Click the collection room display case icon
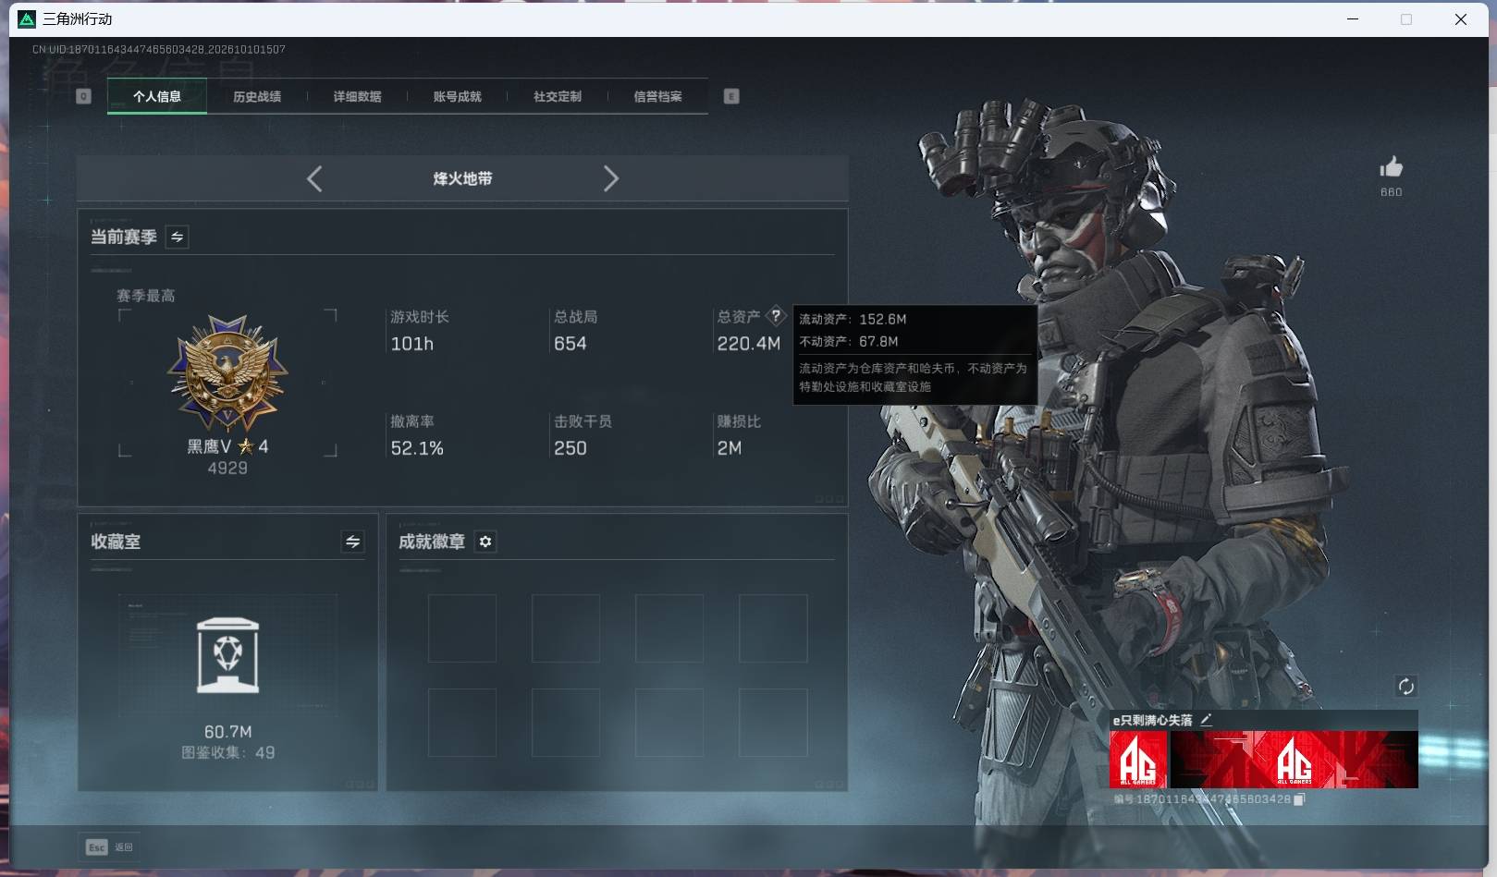The image size is (1497, 877). [x=227, y=655]
